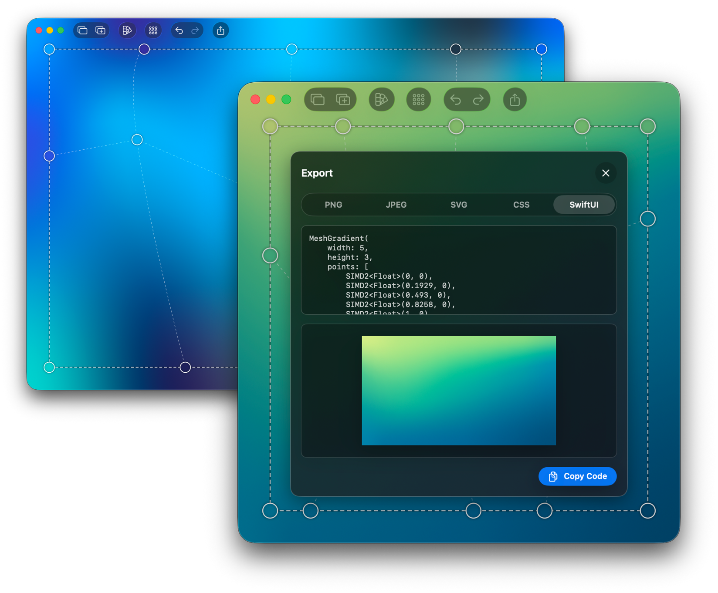The width and height of the screenshot is (718, 593).
Task: Click the gradient preview image in Export dialog
Action: point(459,391)
